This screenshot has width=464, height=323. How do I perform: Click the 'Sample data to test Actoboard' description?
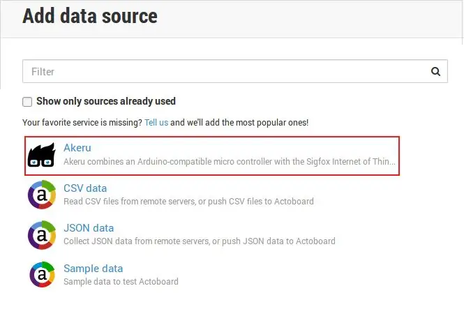(x=121, y=281)
